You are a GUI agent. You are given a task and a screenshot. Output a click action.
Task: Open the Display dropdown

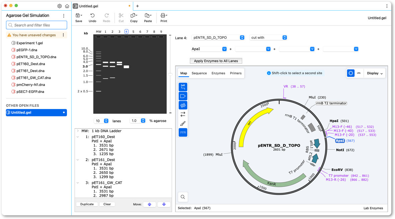[x=375, y=73]
